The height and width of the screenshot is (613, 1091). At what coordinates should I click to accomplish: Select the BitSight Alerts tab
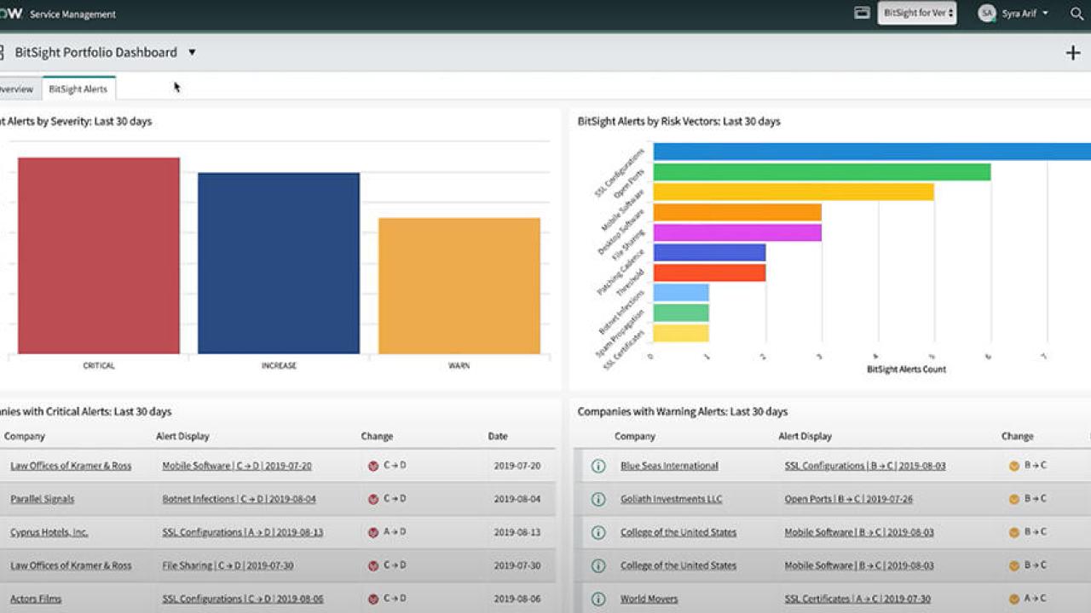tap(78, 88)
